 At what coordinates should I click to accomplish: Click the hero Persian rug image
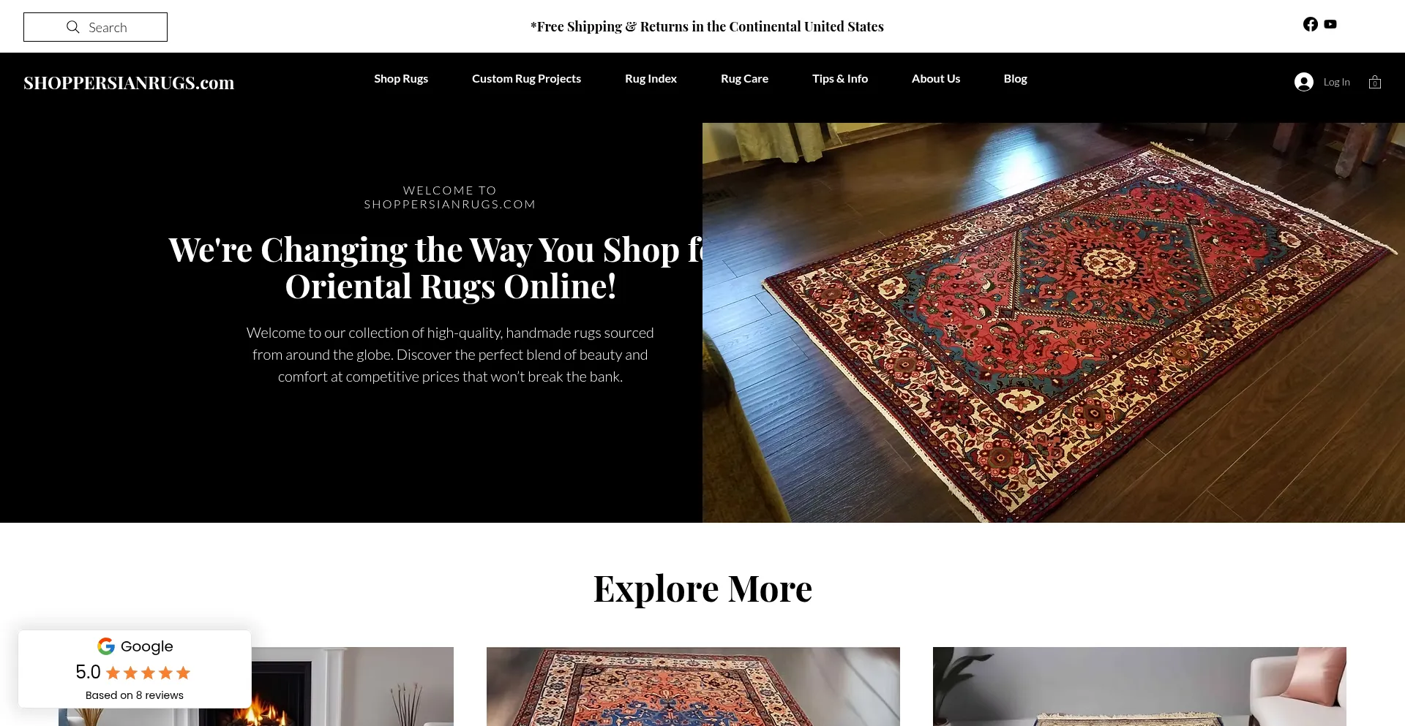click(1054, 322)
